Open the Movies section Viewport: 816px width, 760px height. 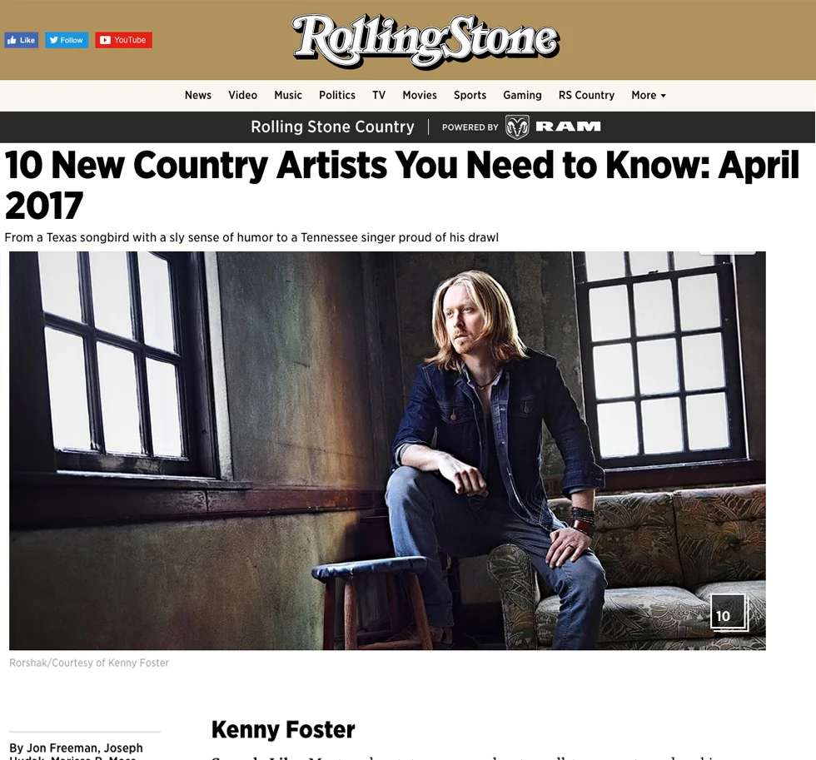[420, 95]
